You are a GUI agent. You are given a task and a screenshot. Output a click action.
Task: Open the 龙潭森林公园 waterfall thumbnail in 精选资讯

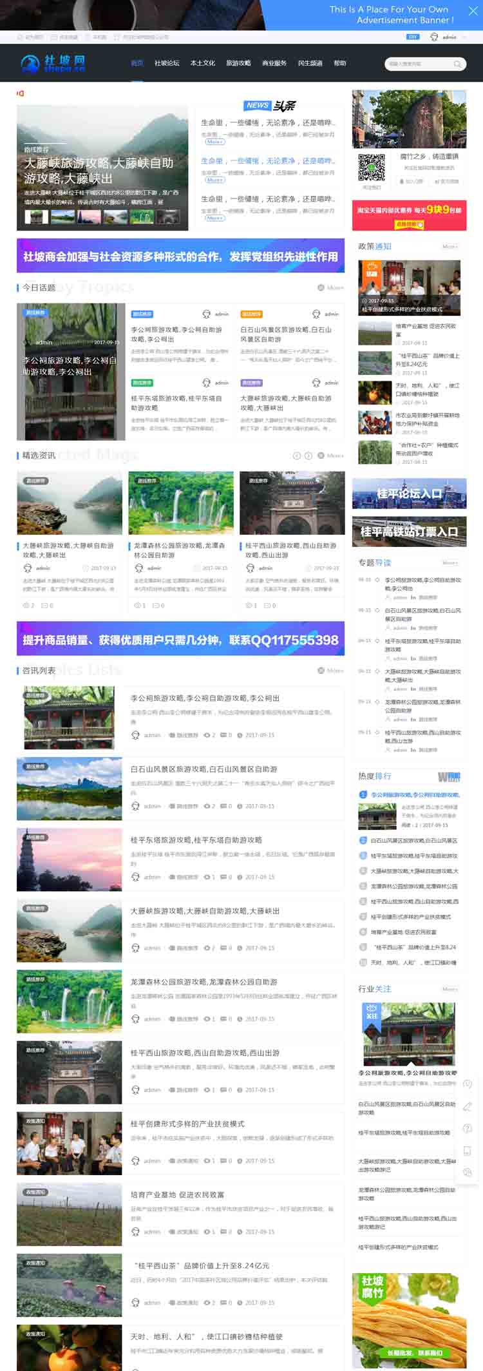181,503
